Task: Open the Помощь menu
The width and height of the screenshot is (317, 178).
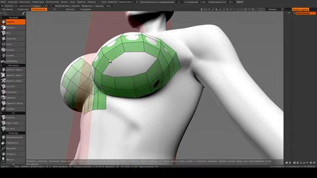Action: (92, 2)
